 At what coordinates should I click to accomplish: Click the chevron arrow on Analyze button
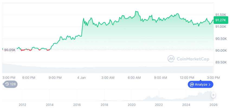(209, 85)
